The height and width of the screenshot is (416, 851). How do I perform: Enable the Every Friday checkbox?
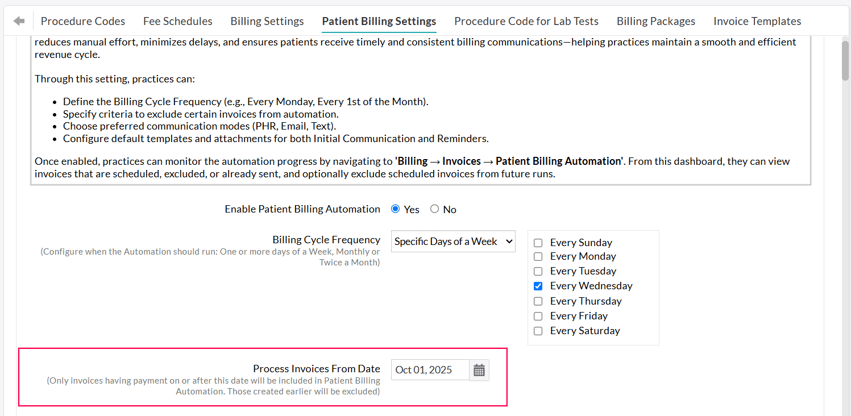[x=538, y=316]
